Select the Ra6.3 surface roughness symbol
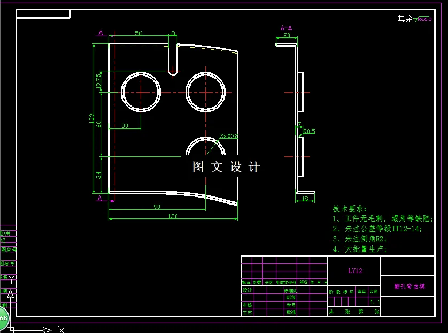 423,19
